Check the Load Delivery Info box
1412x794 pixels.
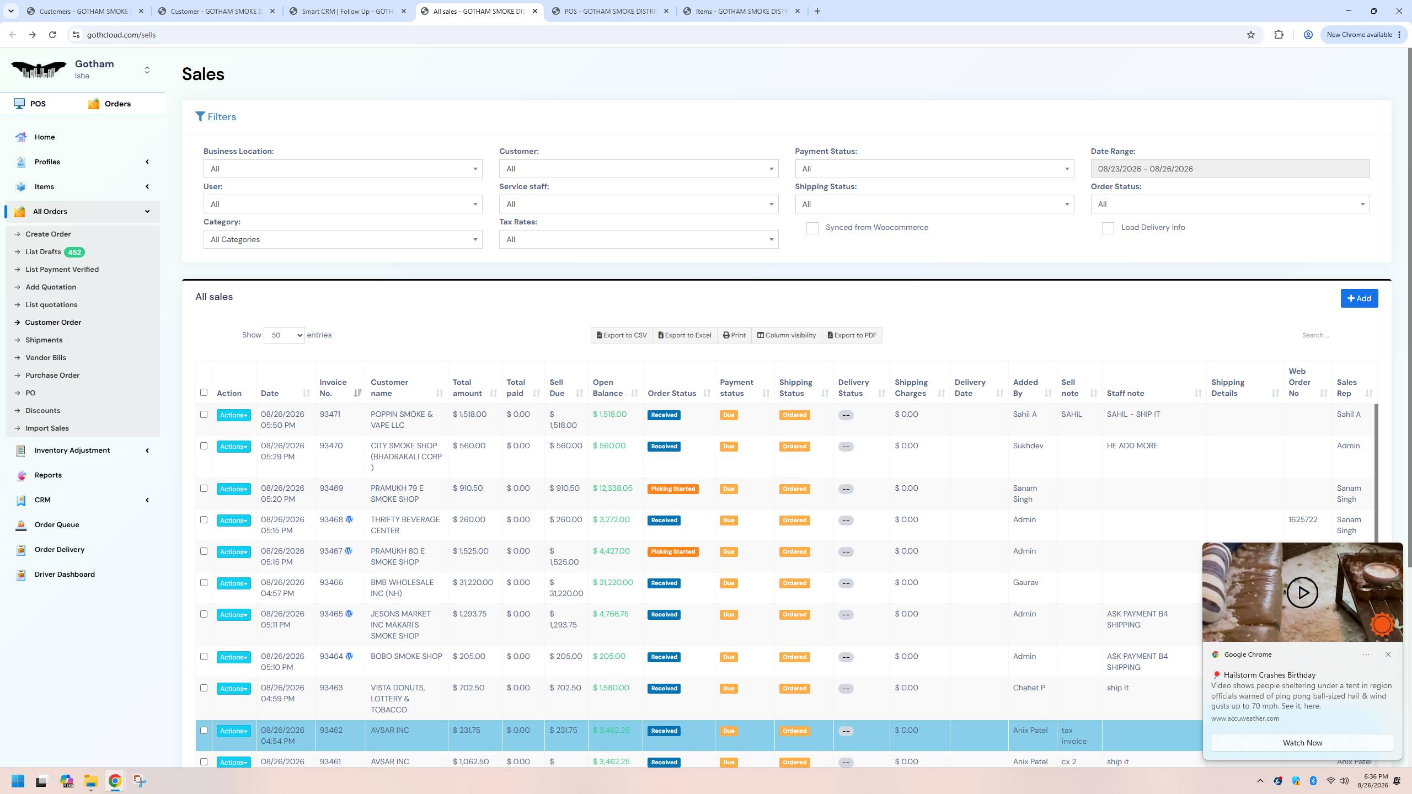(1108, 228)
